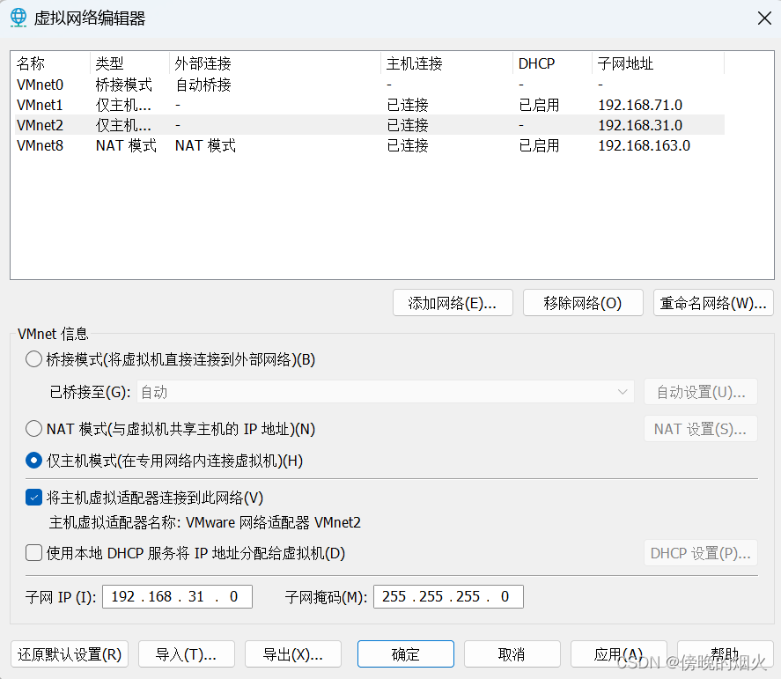The width and height of the screenshot is (781, 679).
Task: Open the 已桥接至 dropdown
Action: [x=386, y=392]
